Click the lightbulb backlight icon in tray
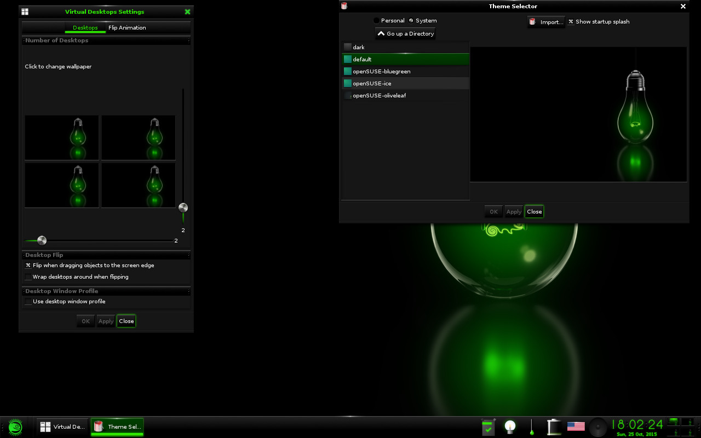 tap(510, 427)
